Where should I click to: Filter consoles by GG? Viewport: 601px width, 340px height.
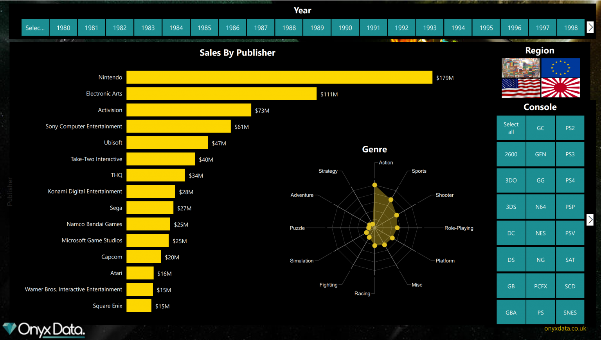click(540, 180)
